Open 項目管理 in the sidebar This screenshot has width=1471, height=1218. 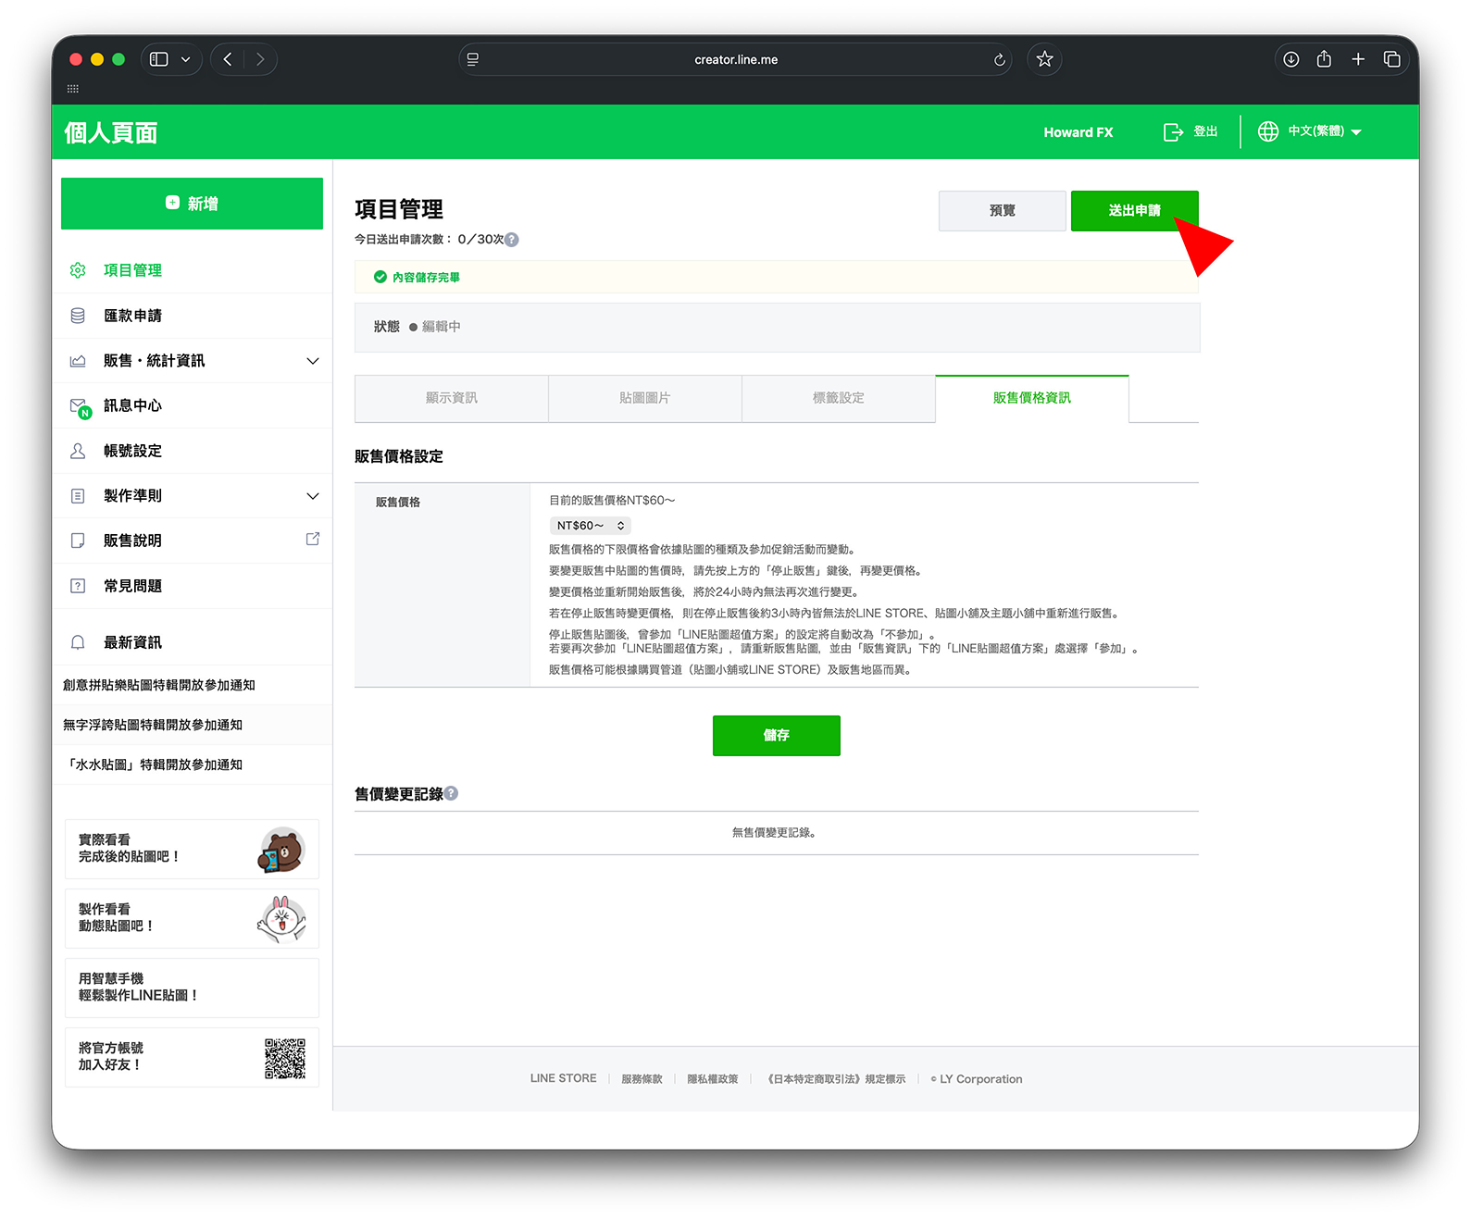[x=132, y=270]
